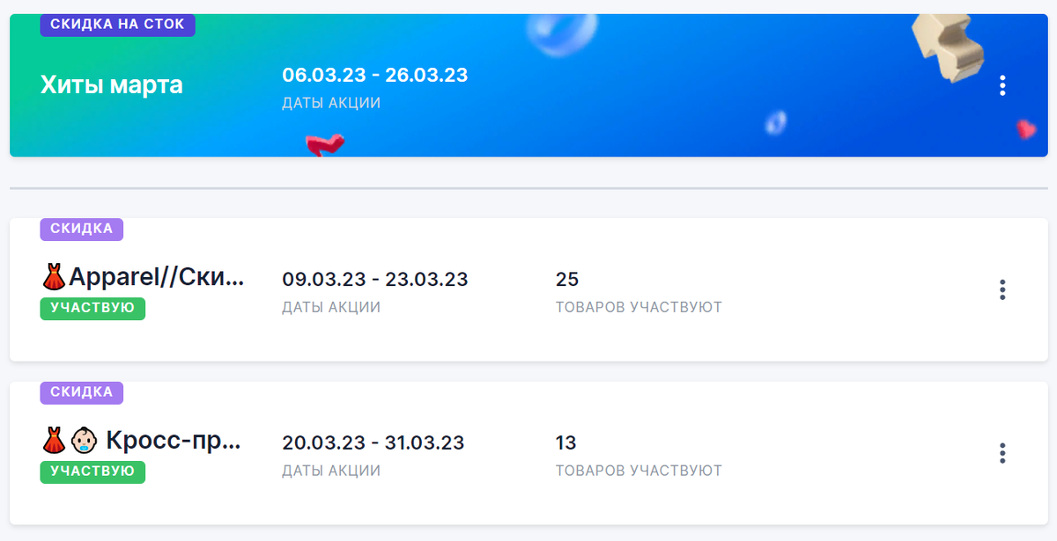Click СКИДКА badge on Apparel card
Viewport: 1057px width, 541px height.
click(82, 229)
